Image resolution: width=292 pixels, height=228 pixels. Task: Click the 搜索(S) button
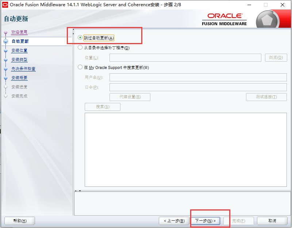coord(103,107)
